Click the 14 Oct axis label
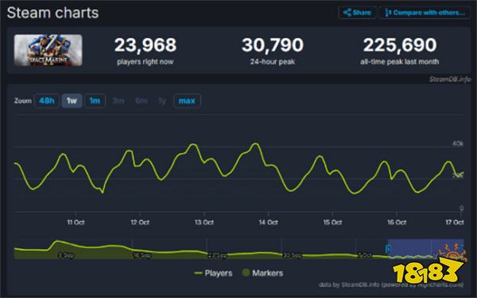 [x=269, y=223]
